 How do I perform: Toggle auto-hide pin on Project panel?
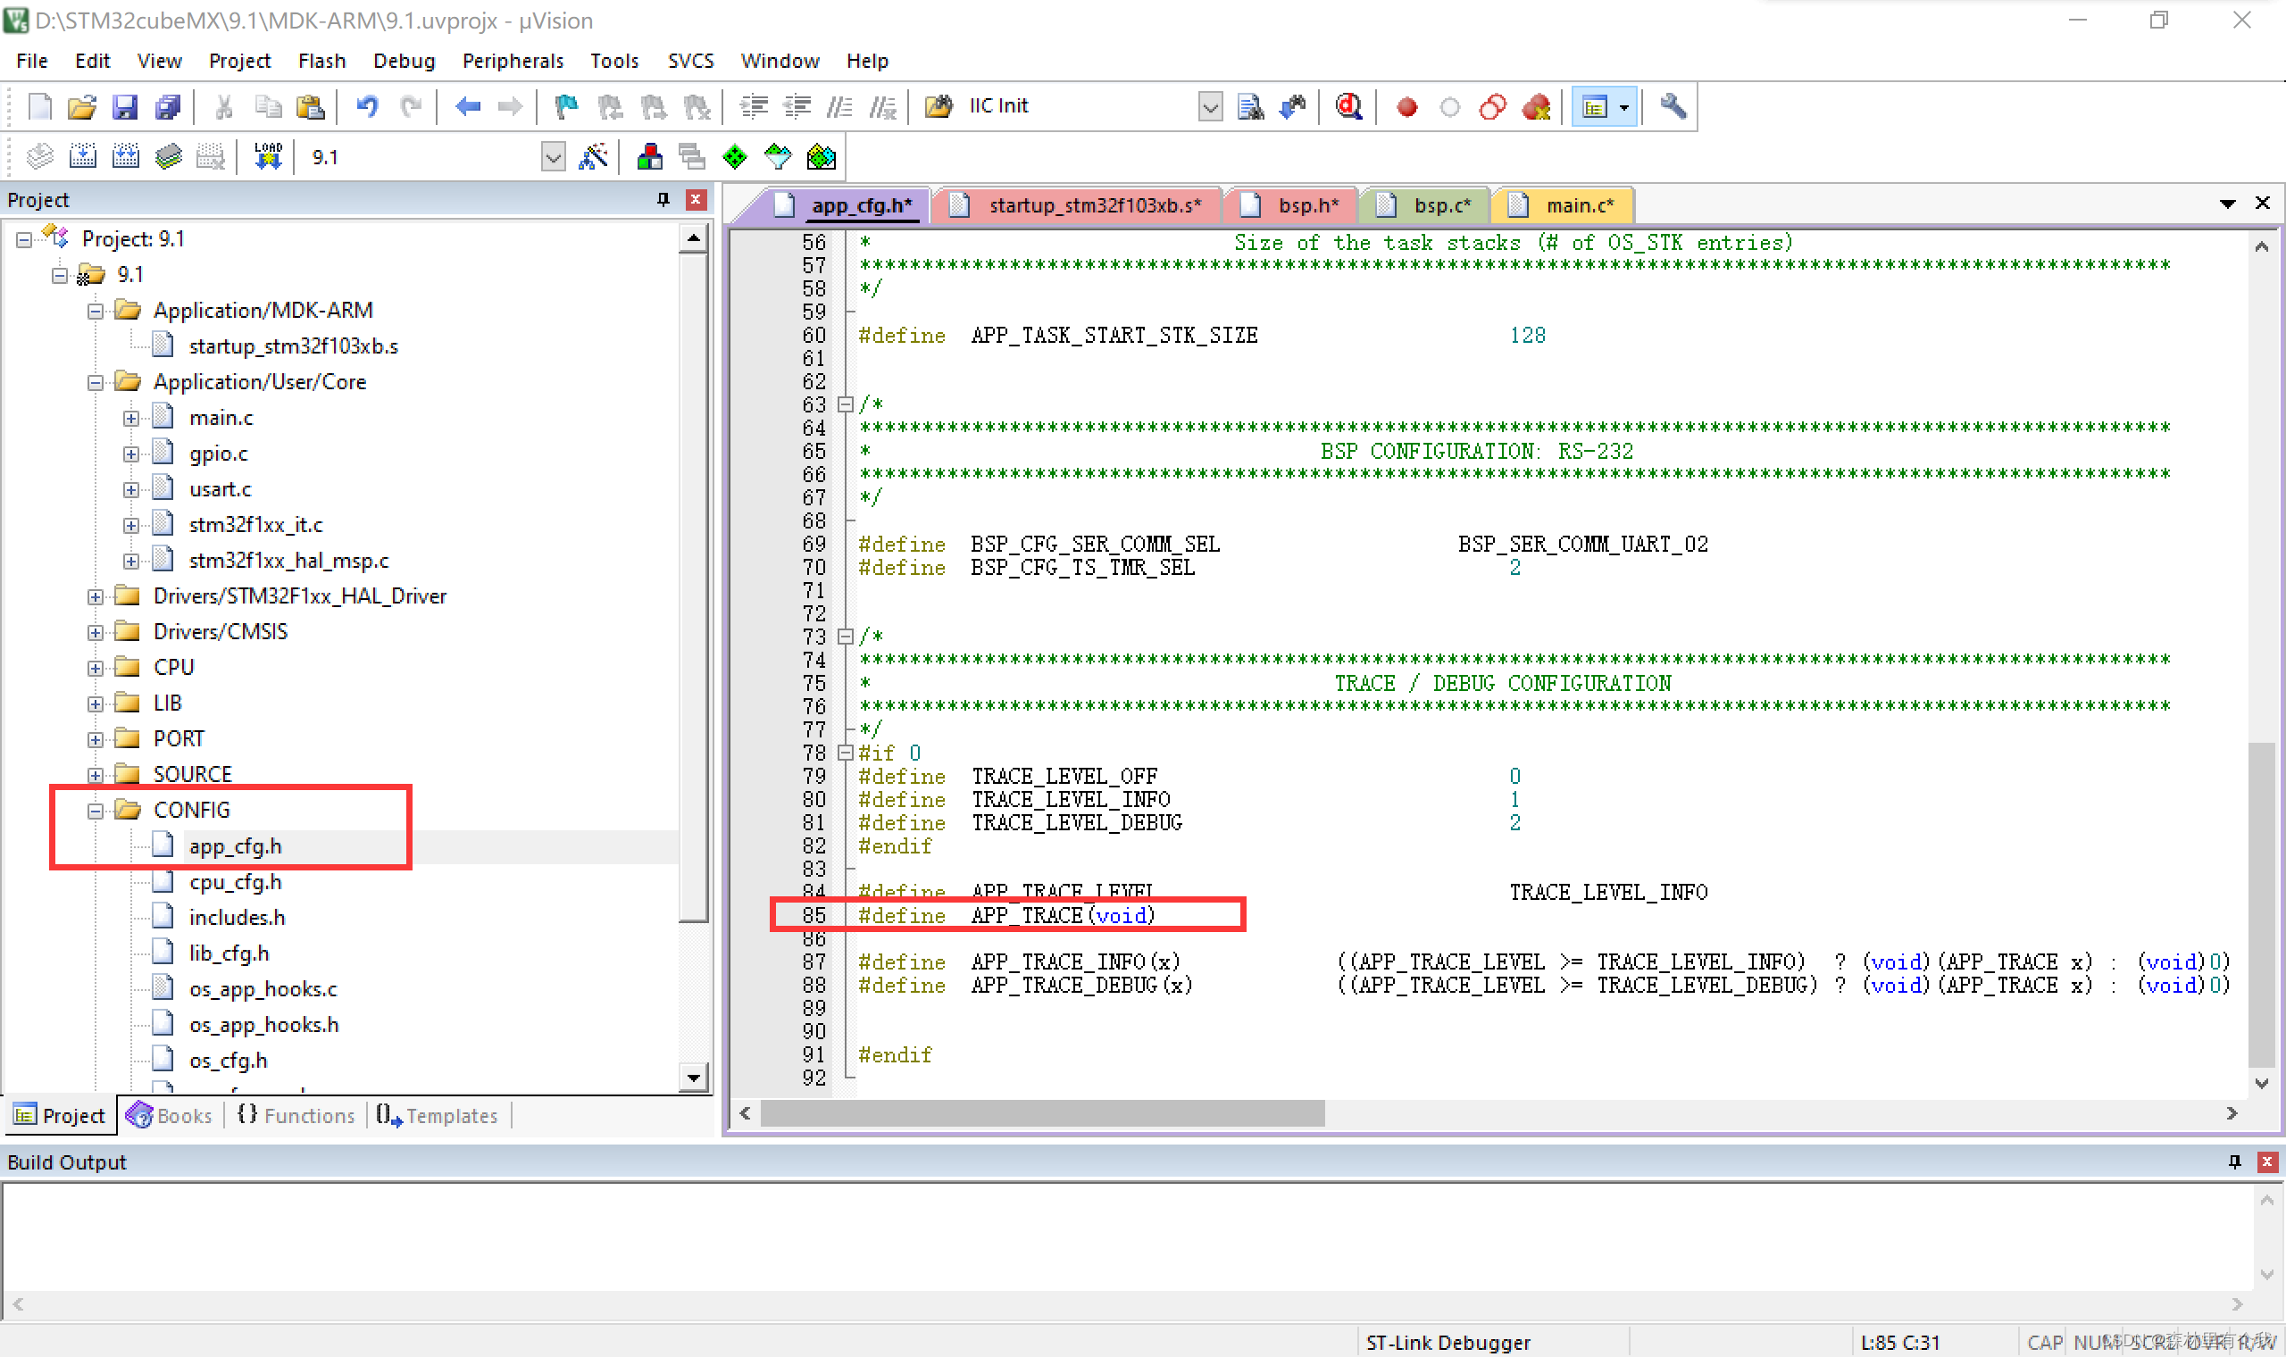(663, 199)
